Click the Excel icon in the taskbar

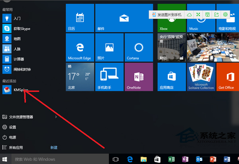(x=171, y=159)
